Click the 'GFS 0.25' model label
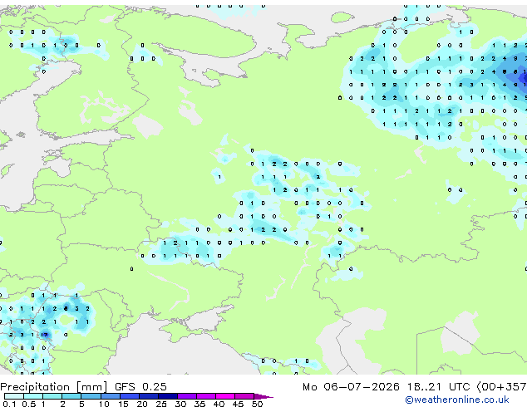This screenshot has width=527, height=407. point(140,387)
